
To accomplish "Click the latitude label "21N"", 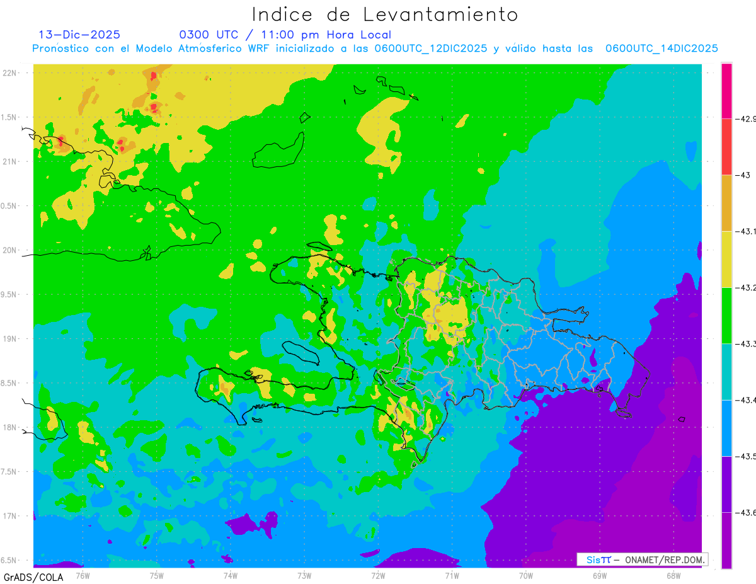I will pos(11,161).
